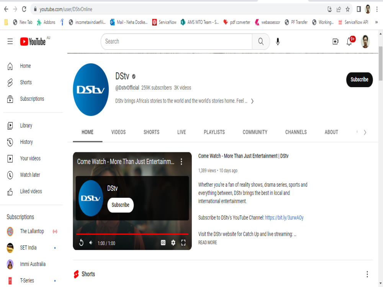Replay the featured video
Image resolution: width=383 pixels, height=287 pixels.
coord(81,243)
